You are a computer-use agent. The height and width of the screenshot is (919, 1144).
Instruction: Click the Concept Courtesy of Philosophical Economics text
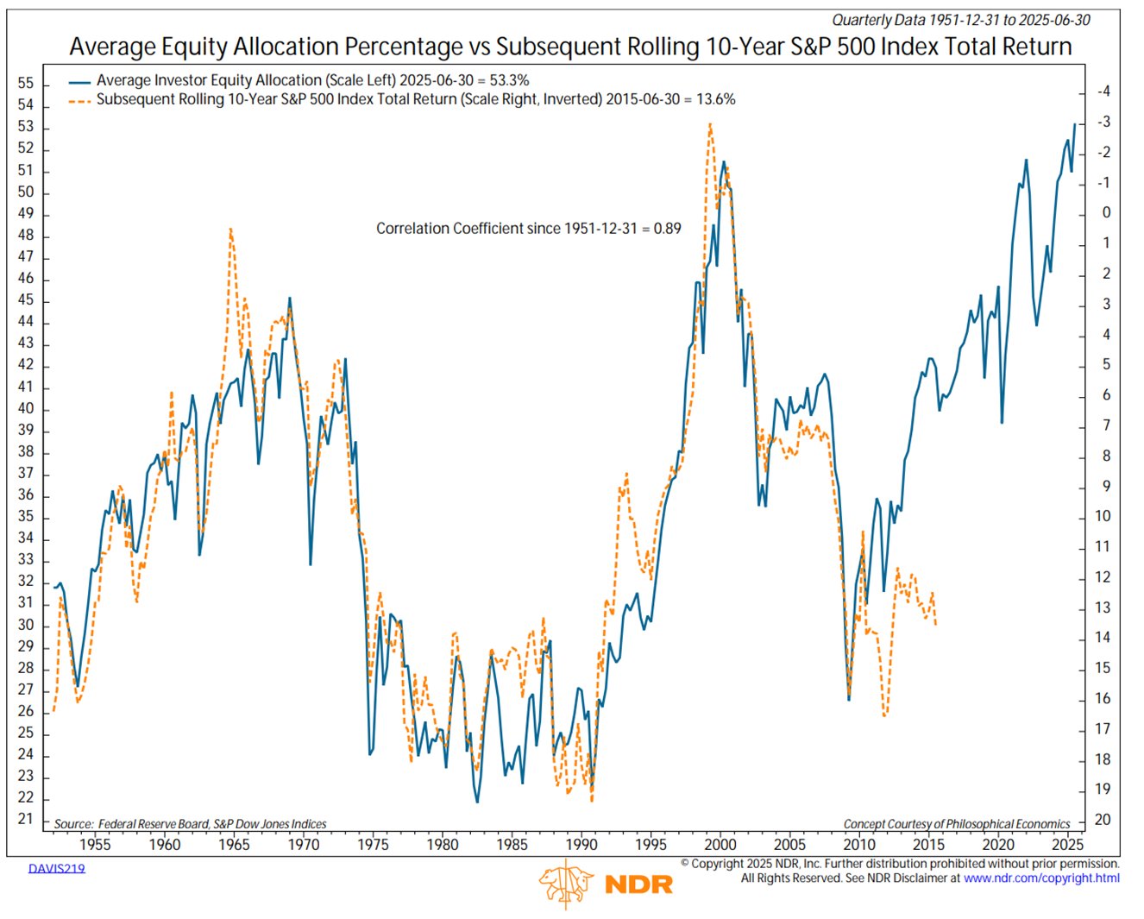coord(956,824)
